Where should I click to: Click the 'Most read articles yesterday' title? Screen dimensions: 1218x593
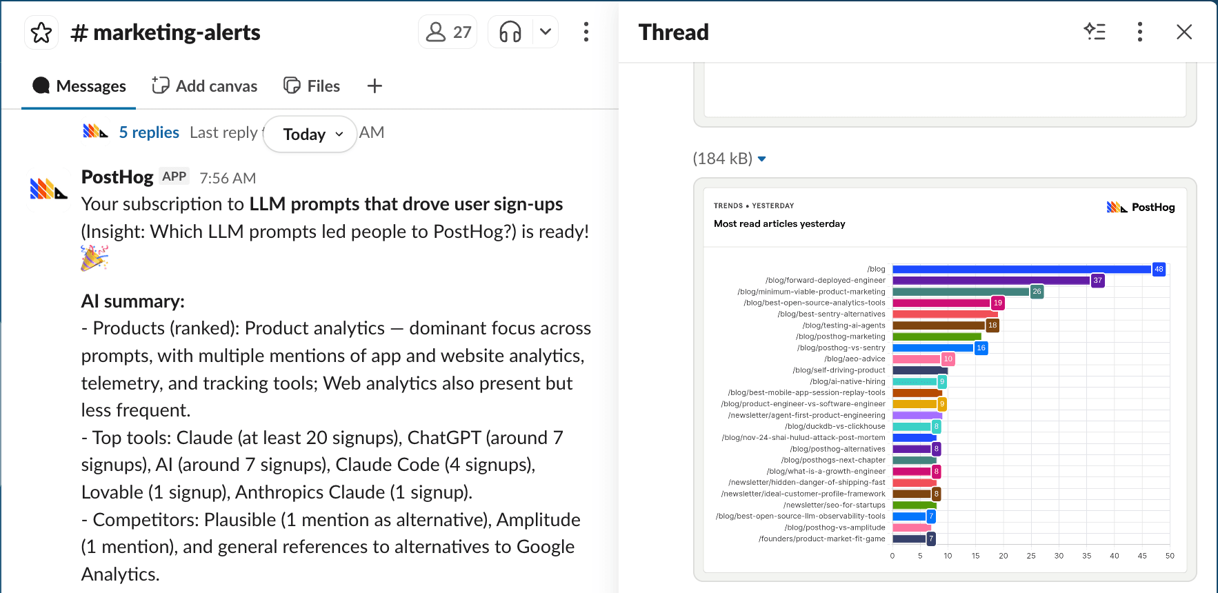click(x=779, y=223)
